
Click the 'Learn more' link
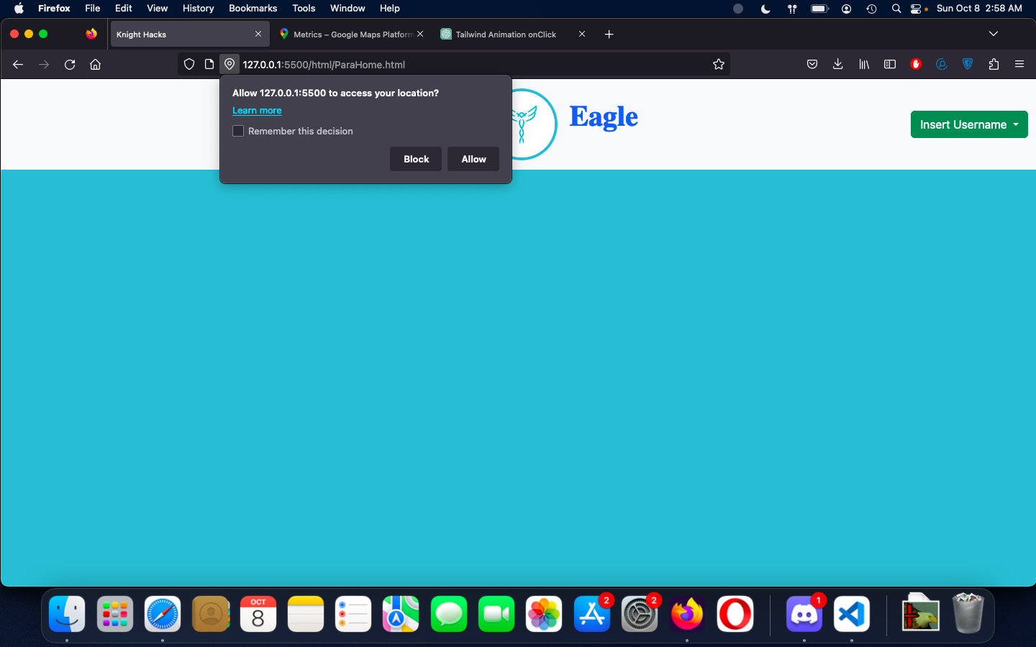coord(257,110)
